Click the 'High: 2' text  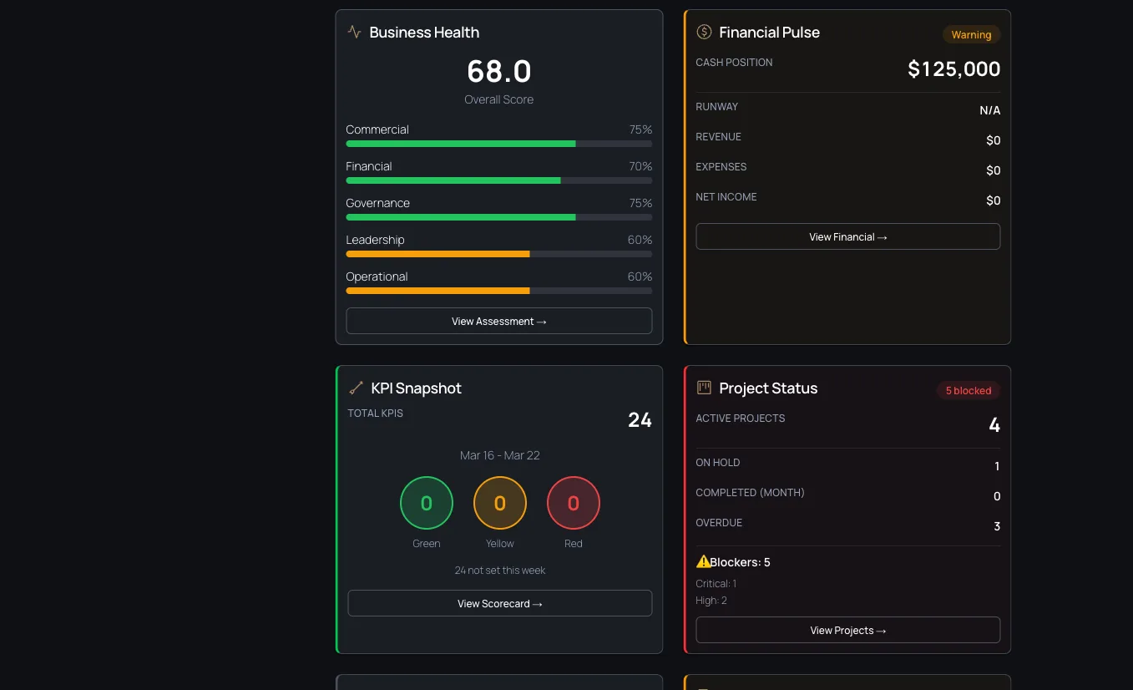tap(711, 601)
